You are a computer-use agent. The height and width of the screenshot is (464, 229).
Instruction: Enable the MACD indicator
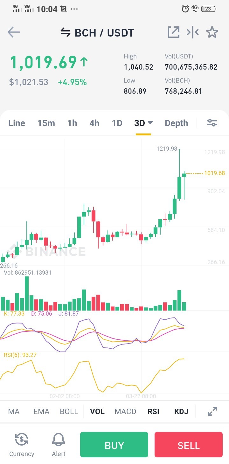(125, 412)
